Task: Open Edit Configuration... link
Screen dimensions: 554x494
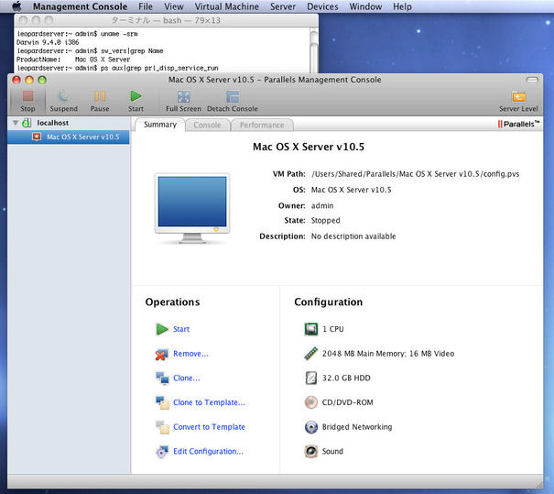Action: pyautogui.click(x=208, y=451)
